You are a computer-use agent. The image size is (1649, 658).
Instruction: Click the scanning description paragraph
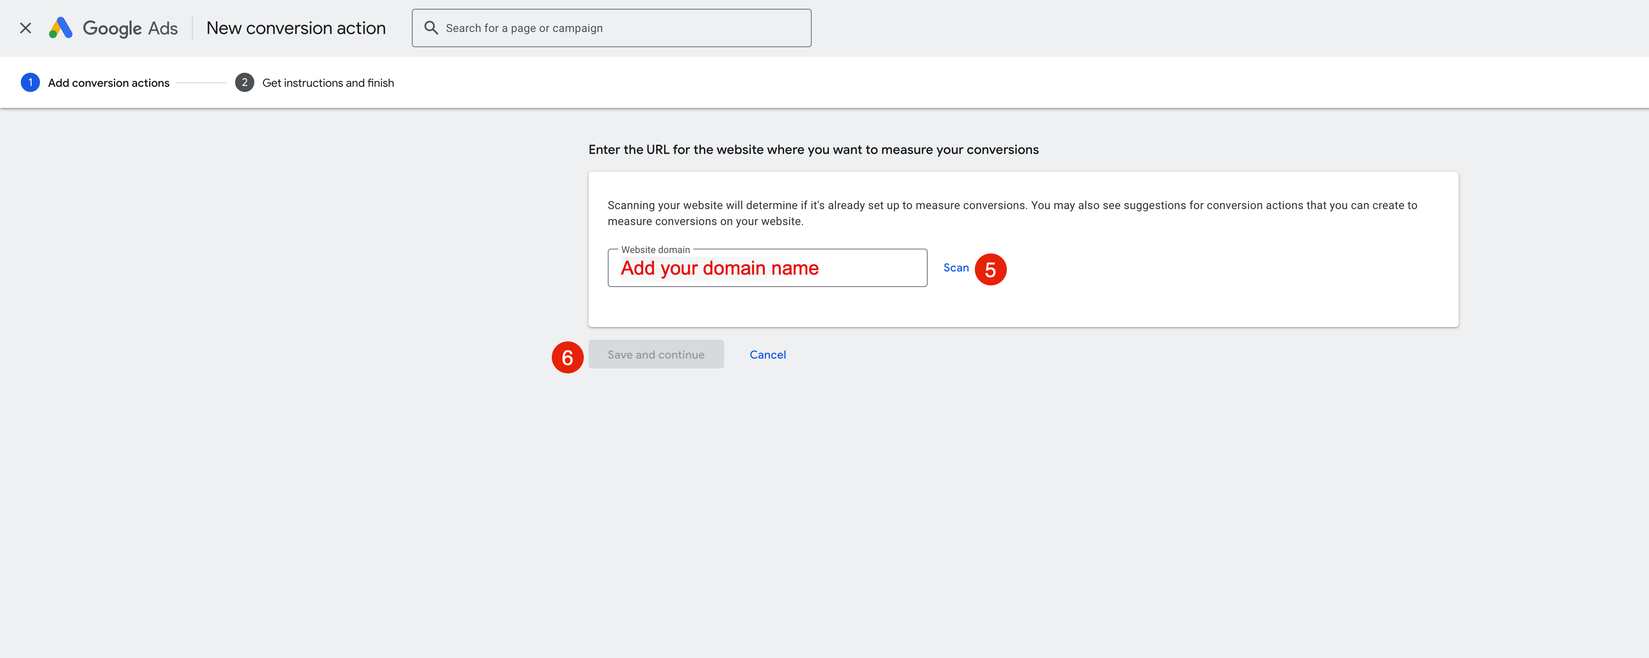[1011, 213]
